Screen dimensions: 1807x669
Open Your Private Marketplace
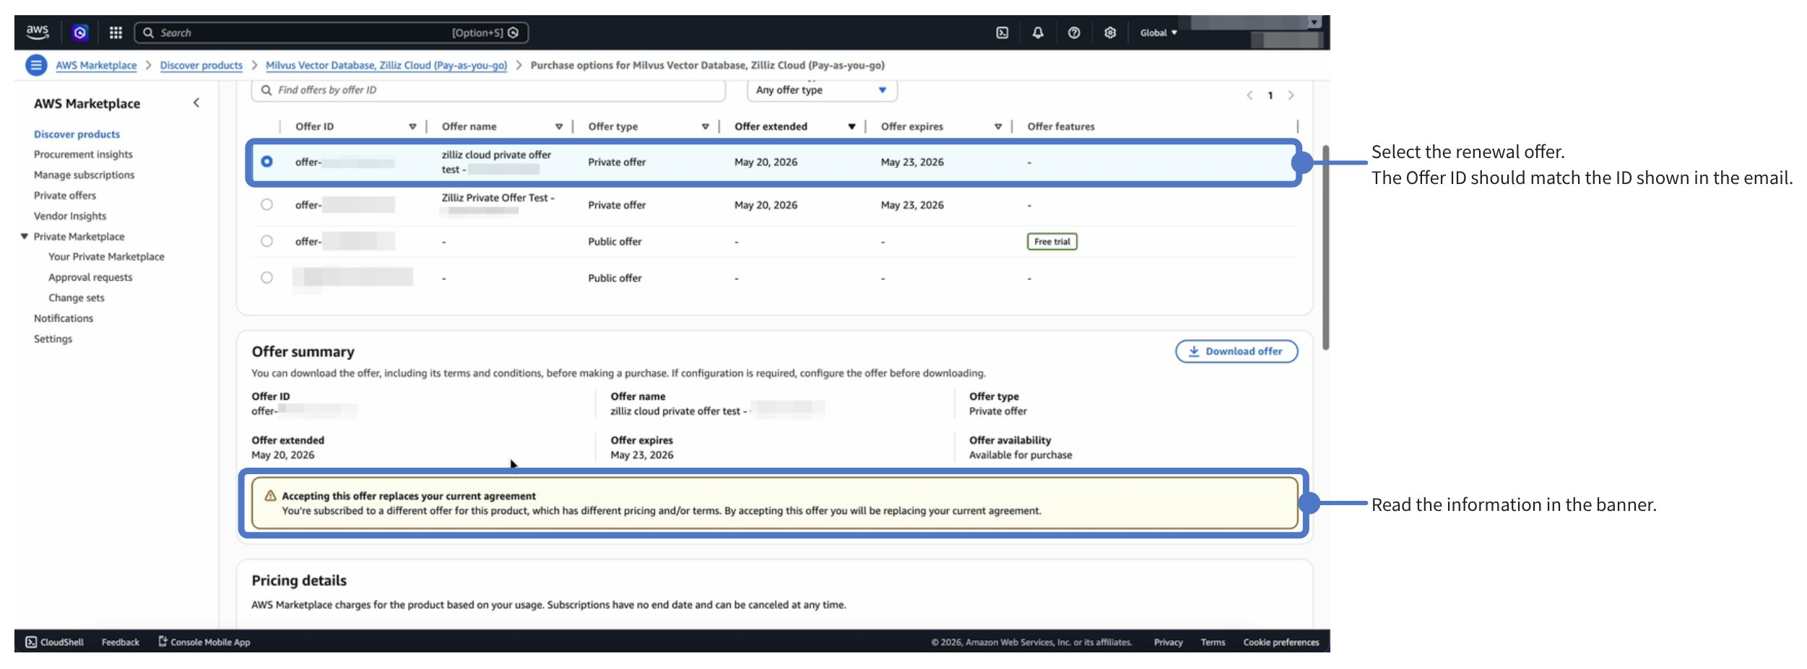point(106,257)
